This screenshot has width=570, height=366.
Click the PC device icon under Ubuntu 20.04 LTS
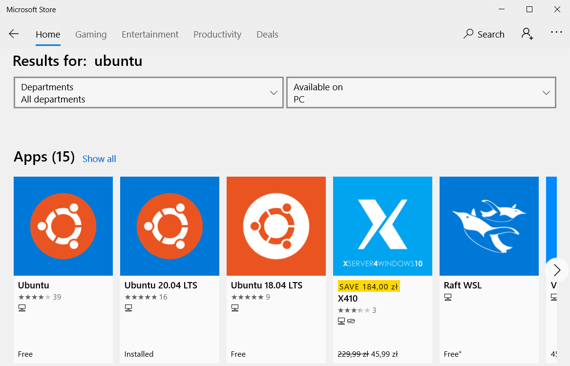tap(128, 308)
